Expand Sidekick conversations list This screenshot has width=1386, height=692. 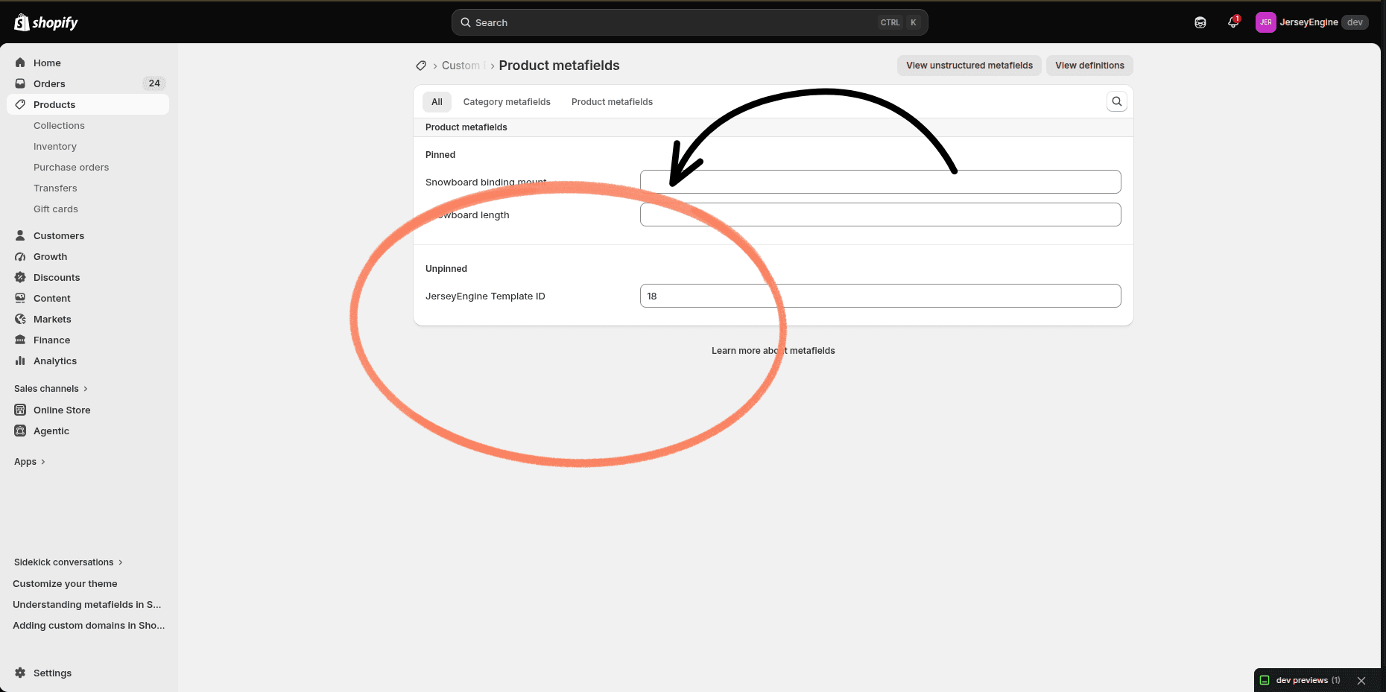pyautogui.click(x=68, y=562)
